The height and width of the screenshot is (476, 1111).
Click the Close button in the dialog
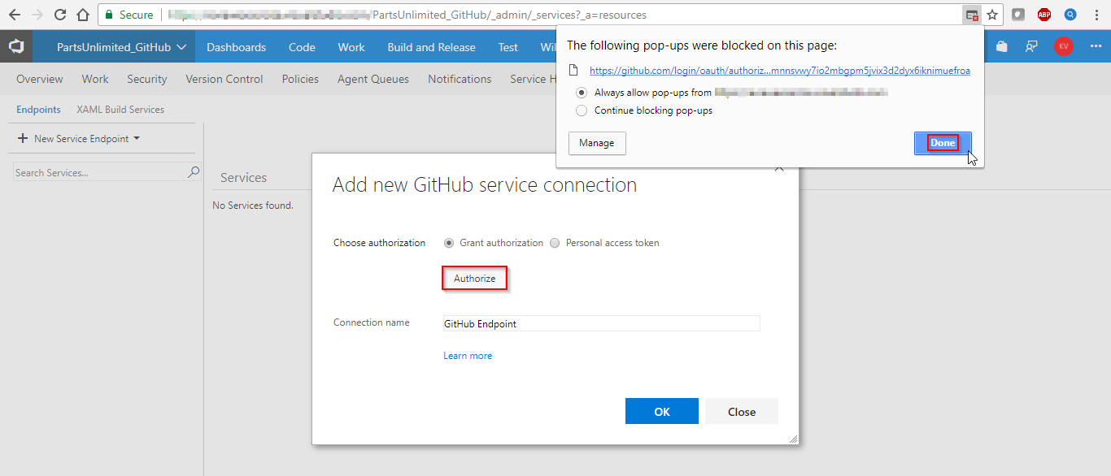click(x=742, y=412)
